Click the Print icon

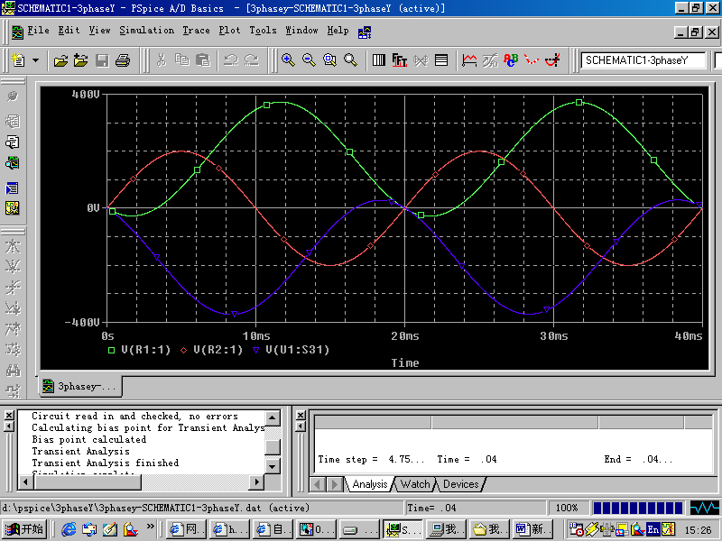[x=123, y=60]
